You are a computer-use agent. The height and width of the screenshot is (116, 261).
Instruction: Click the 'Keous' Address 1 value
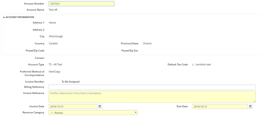pos(52,23)
